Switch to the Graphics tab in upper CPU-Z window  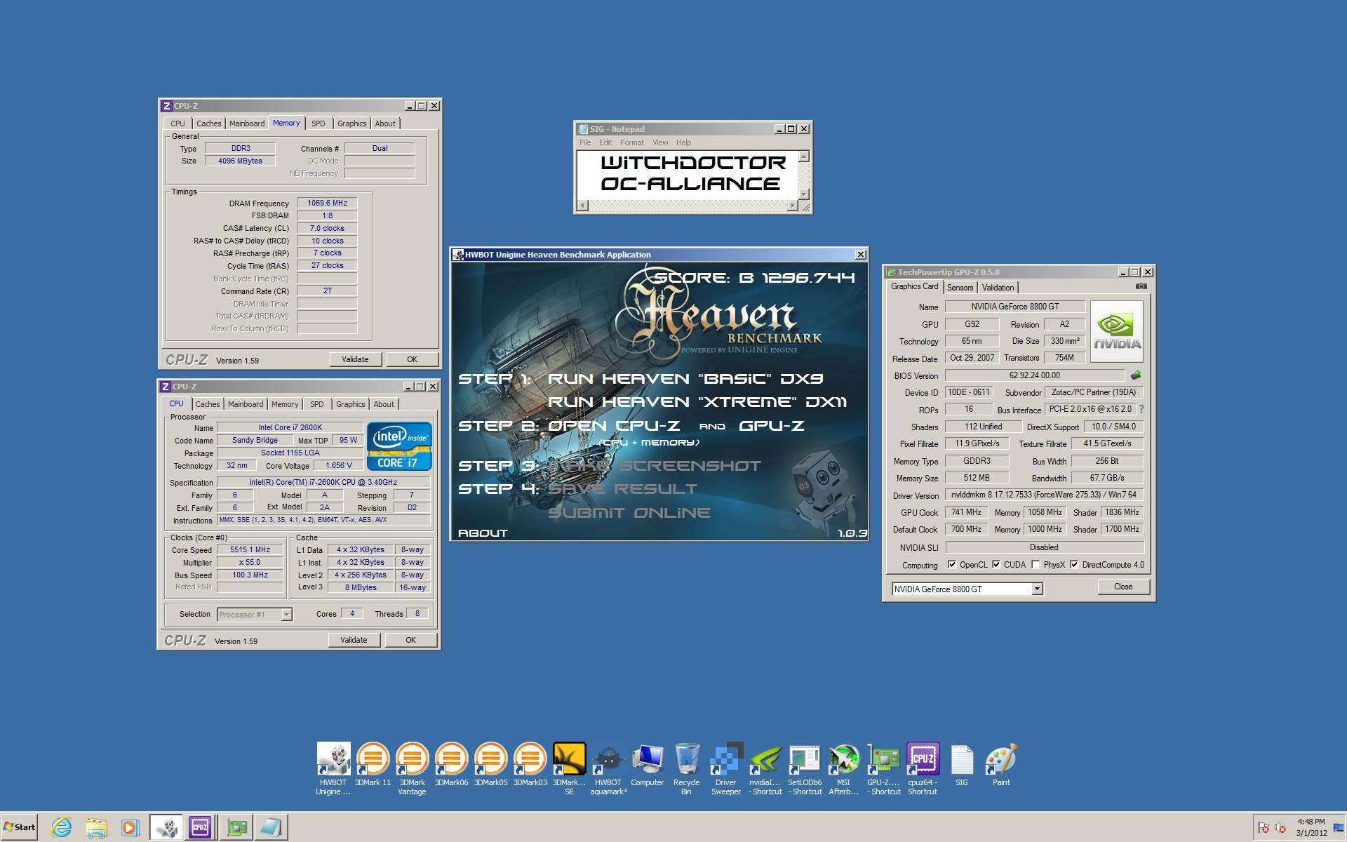351,123
